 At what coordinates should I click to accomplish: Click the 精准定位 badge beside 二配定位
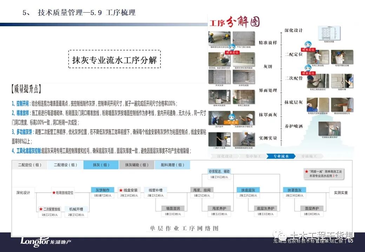click(308, 49)
